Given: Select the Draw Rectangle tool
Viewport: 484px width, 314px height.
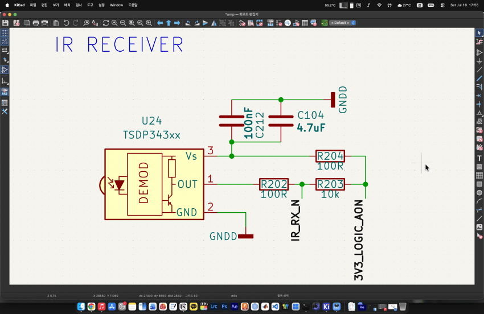Looking at the screenshot, I should (479, 184).
